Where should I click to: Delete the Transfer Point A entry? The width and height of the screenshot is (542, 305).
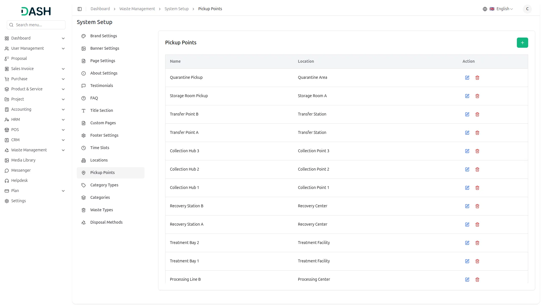click(x=477, y=133)
